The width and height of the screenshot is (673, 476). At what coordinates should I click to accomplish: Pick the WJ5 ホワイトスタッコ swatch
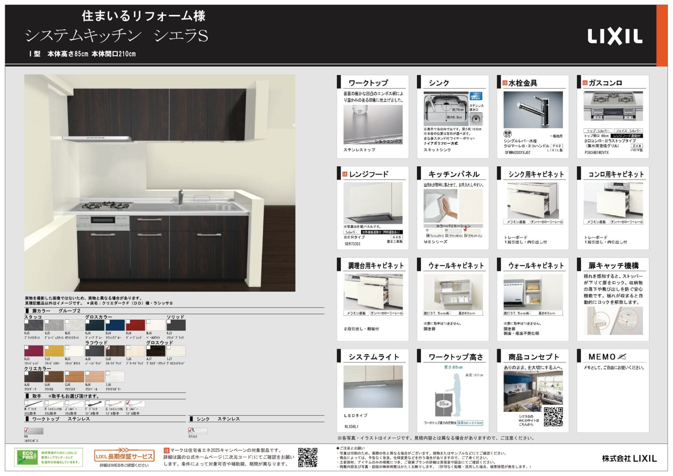coord(75,325)
